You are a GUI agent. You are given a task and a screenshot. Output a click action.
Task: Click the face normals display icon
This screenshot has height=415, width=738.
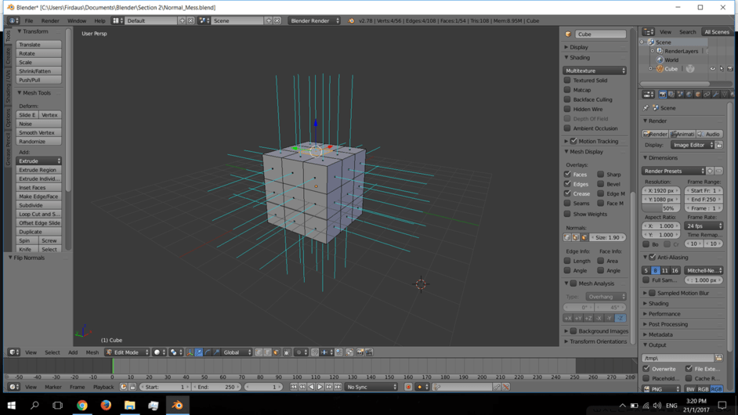pyautogui.click(x=584, y=237)
